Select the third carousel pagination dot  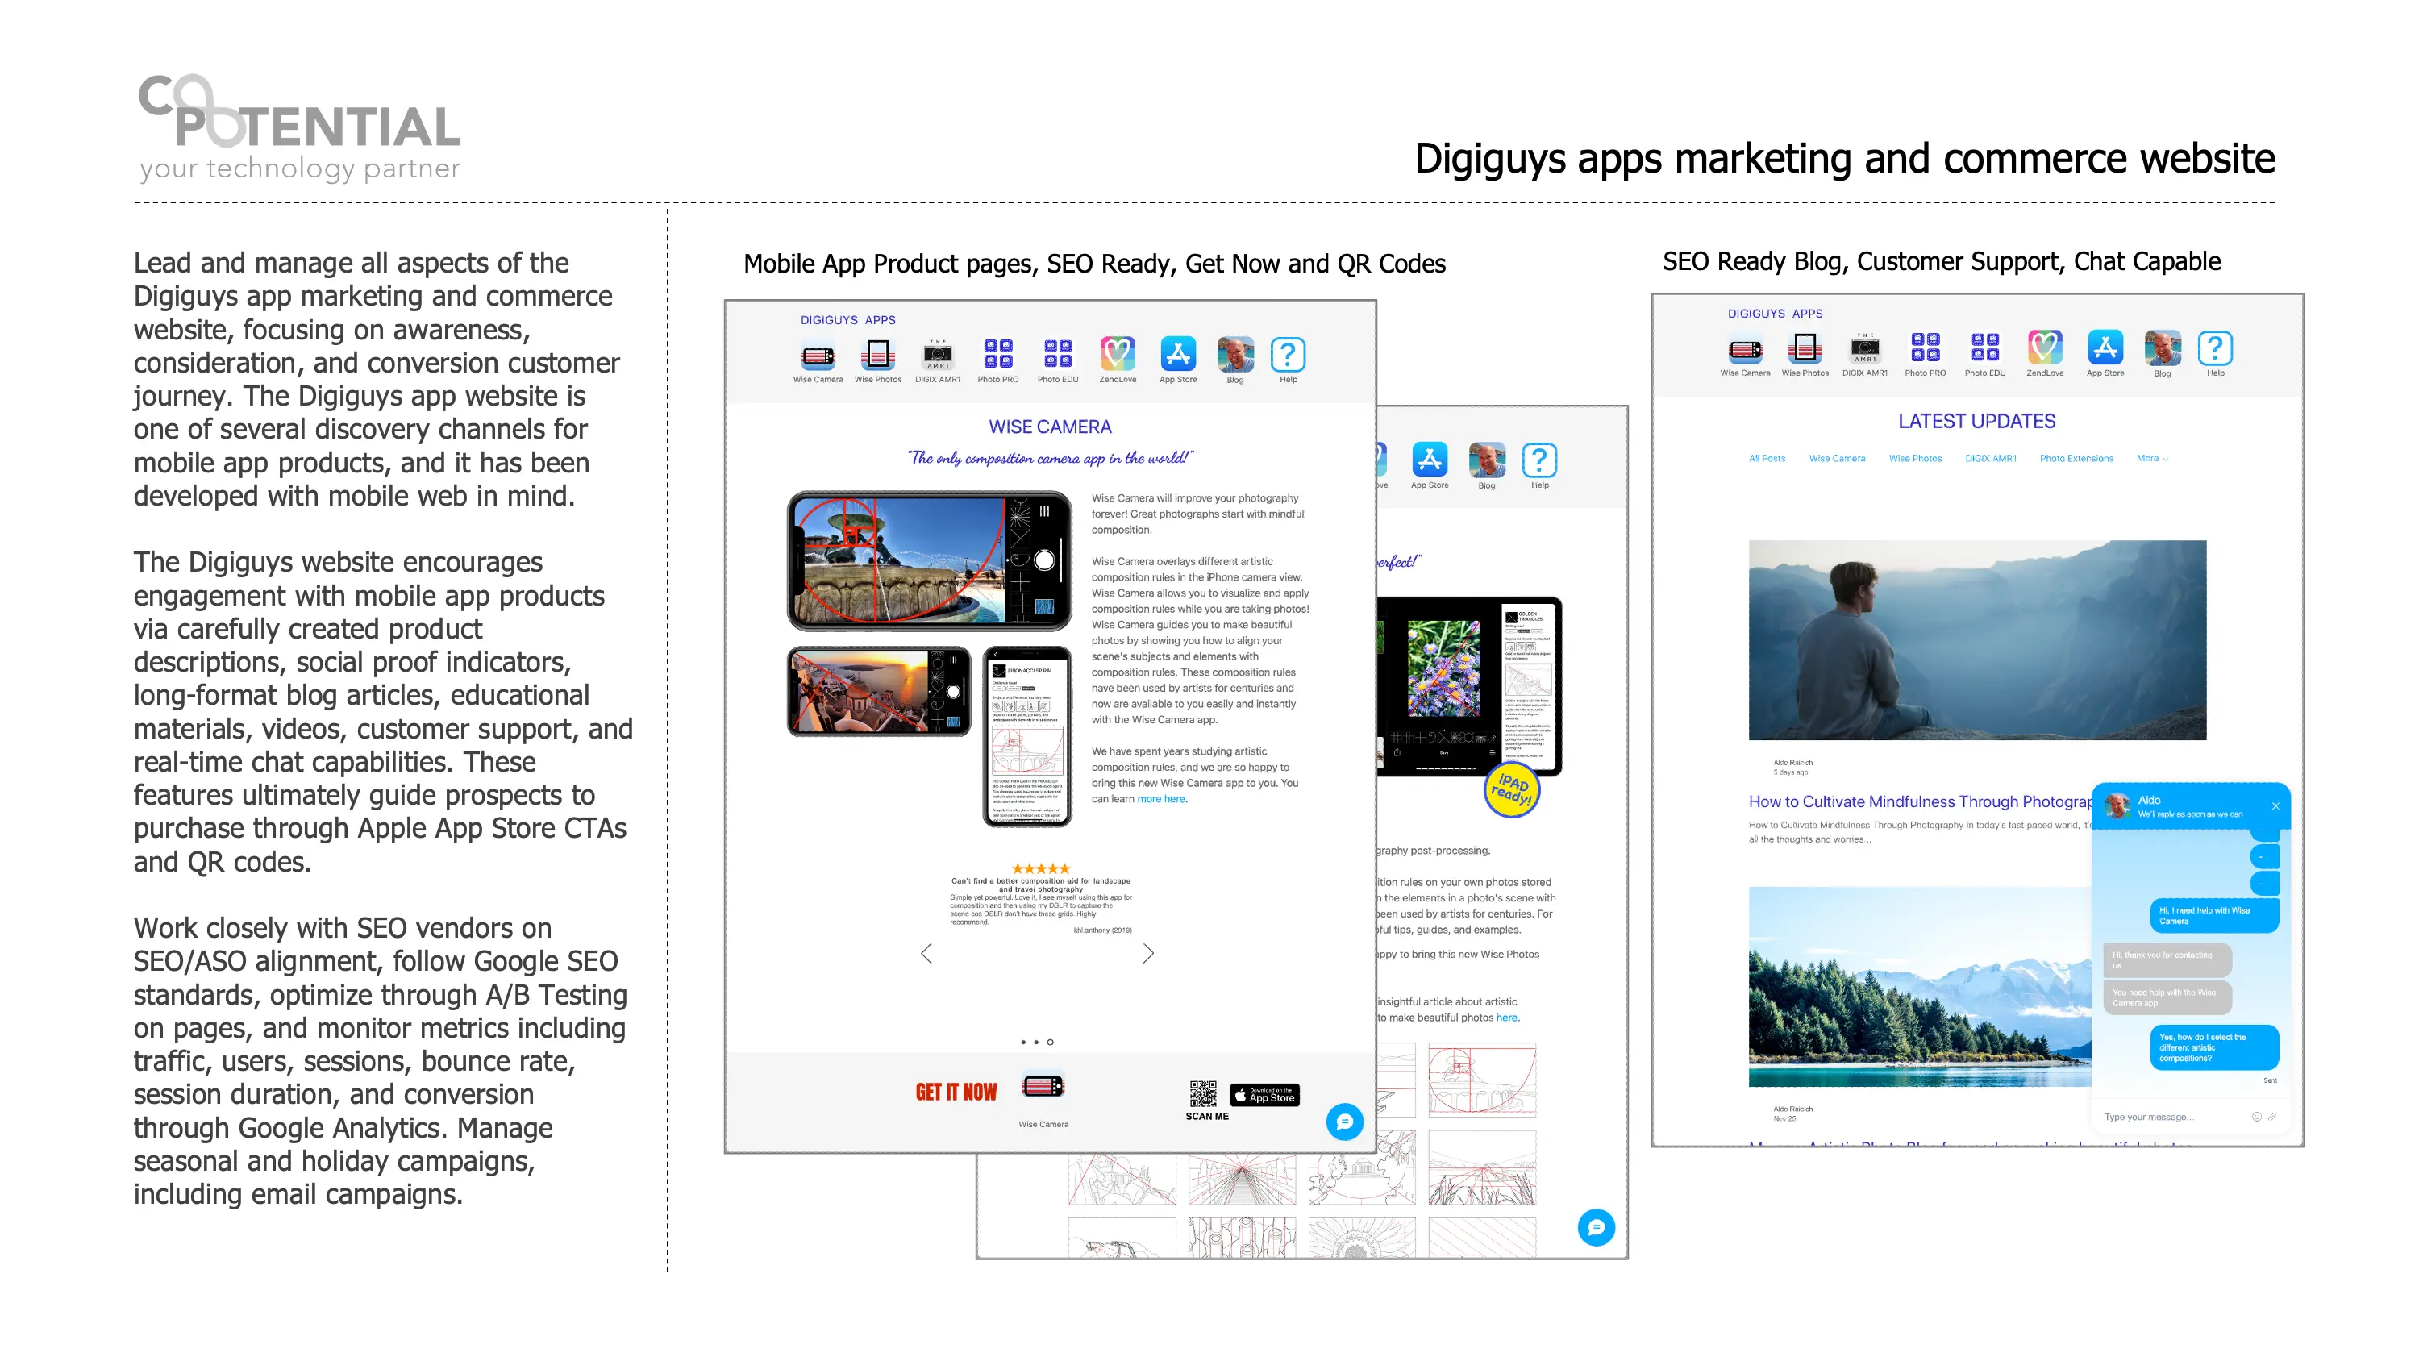click(x=1050, y=1042)
